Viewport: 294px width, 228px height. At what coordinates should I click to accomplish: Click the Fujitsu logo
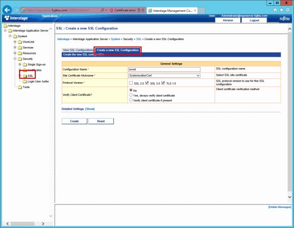(285, 19)
